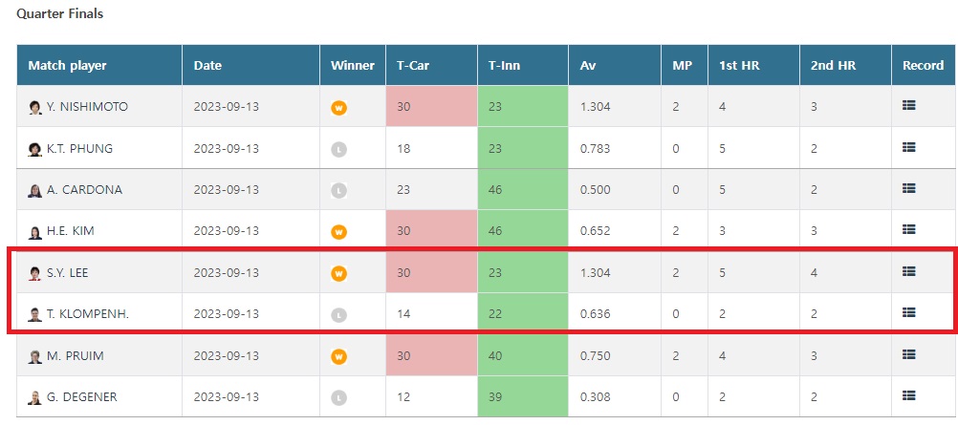Screen dimensions: 958x425
Task: Select the date in Y. NISHIMOTO's row
Action: (226, 106)
